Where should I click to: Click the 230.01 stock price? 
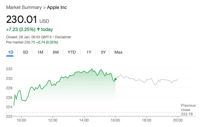tap(22, 19)
